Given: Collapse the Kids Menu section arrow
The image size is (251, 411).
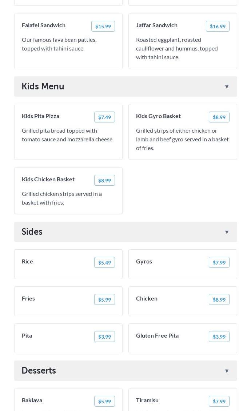Looking at the screenshot, I should [x=227, y=87].
